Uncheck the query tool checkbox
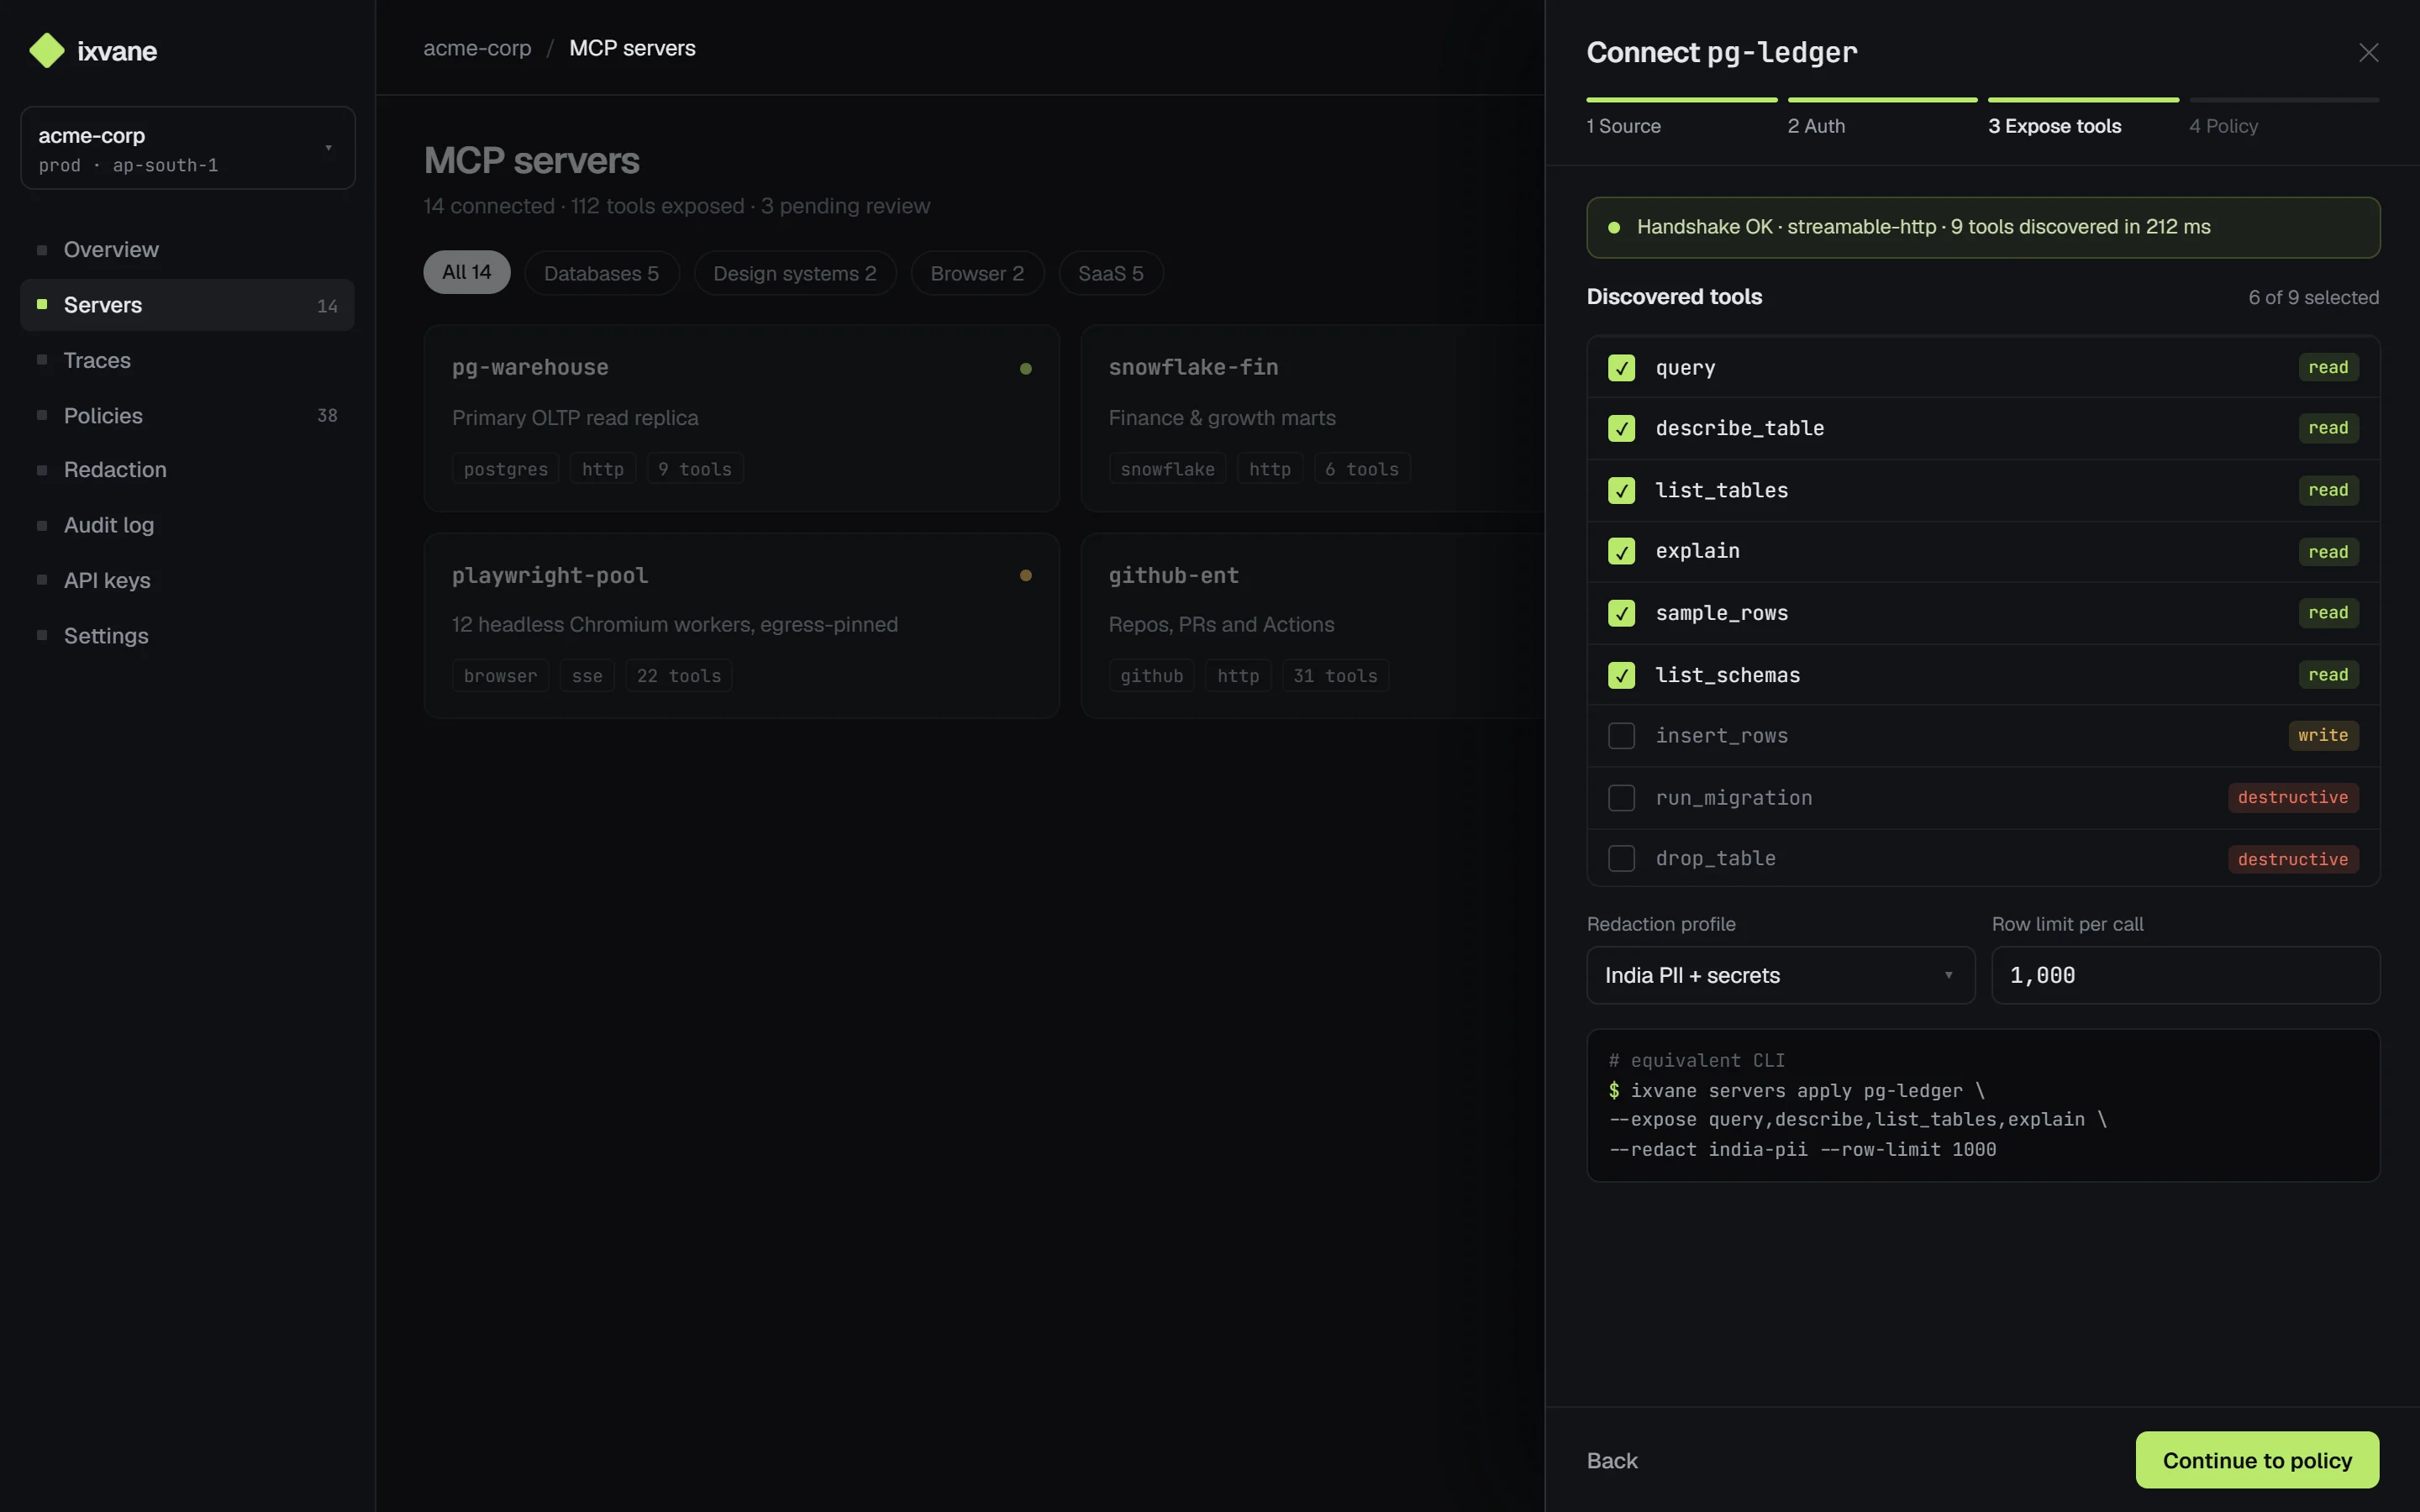Viewport: 2420px width, 1512px height. coord(1621,368)
